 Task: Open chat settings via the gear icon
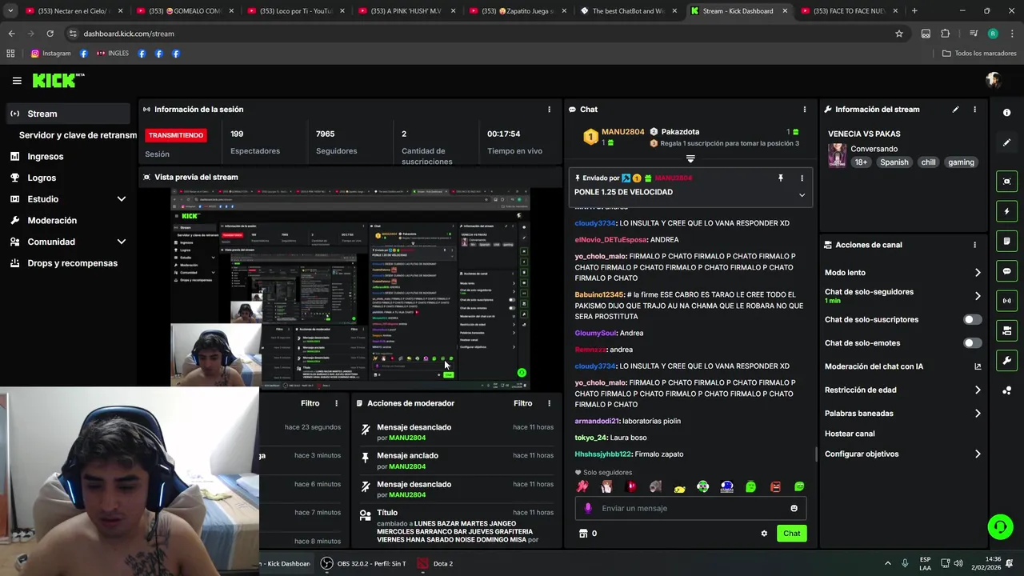[764, 534]
